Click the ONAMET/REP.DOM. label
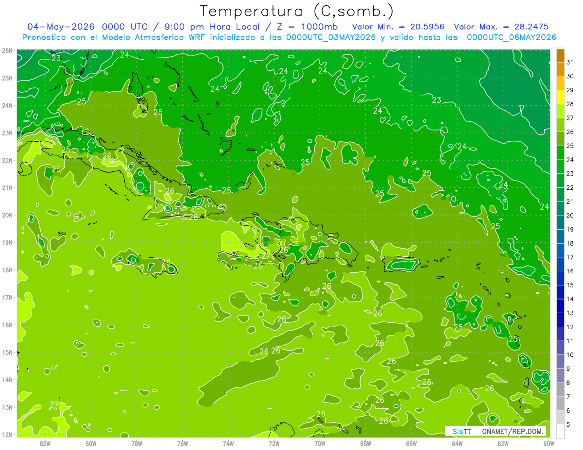This screenshot has height=450, width=583. [512, 431]
